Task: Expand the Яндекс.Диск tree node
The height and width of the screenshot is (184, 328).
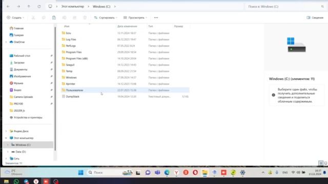Action: pos(6,131)
